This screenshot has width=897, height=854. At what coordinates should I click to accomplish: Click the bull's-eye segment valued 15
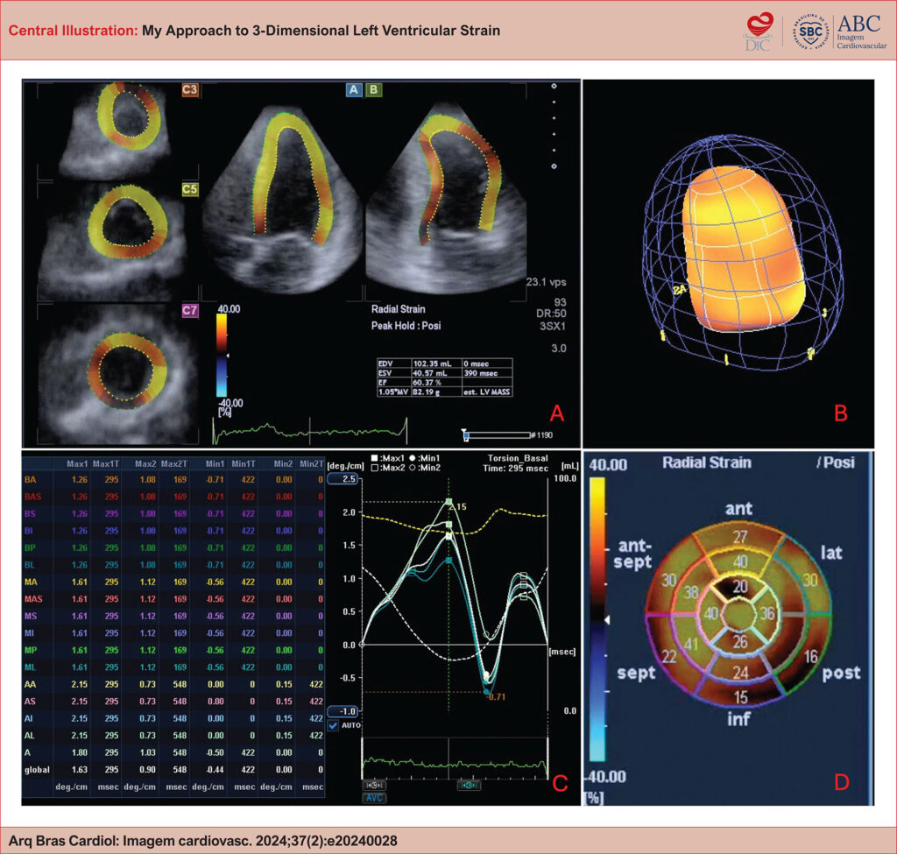click(740, 696)
